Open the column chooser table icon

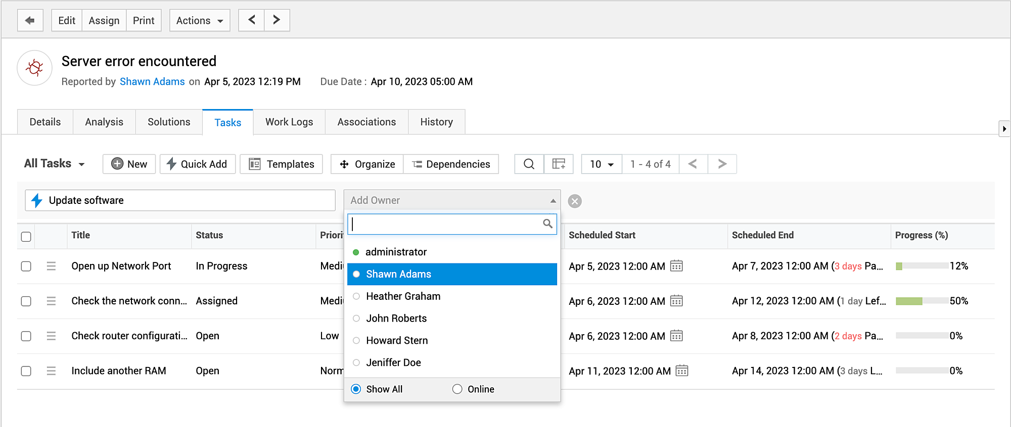559,164
